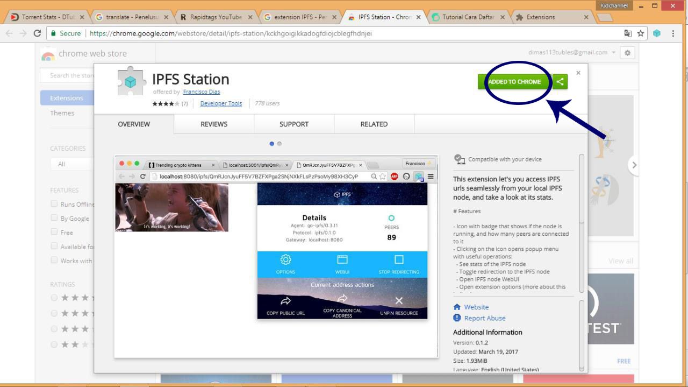Reload the page with the refresh icon

pyautogui.click(x=37, y=33)
